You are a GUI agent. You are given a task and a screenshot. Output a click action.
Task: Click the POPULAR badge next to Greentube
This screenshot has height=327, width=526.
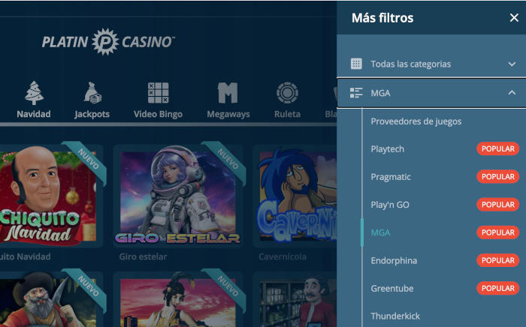pos(497,288)
